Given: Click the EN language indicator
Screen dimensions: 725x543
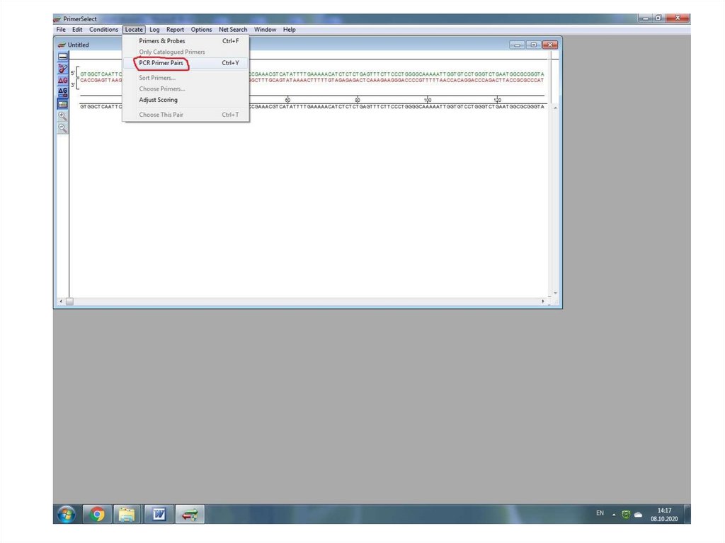Looking at the screenshot, I should 600,513.
